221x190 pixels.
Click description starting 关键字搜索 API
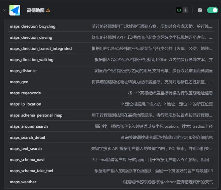[151, 149]
